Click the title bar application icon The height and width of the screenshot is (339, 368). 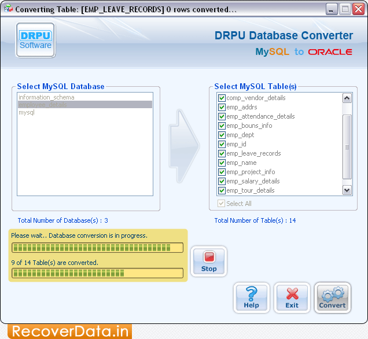pos(8,9)
